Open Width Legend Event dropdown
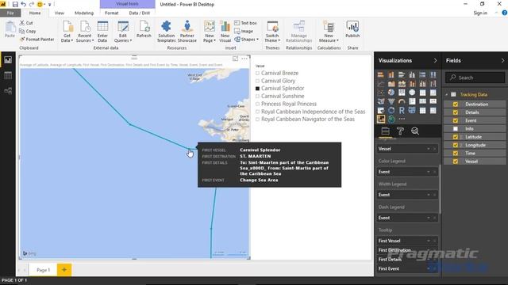 coord(429,195)
